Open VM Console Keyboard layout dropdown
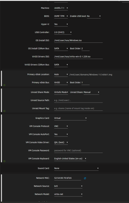Viewport: 129px width, 203px height. click(x=70, y=159)
